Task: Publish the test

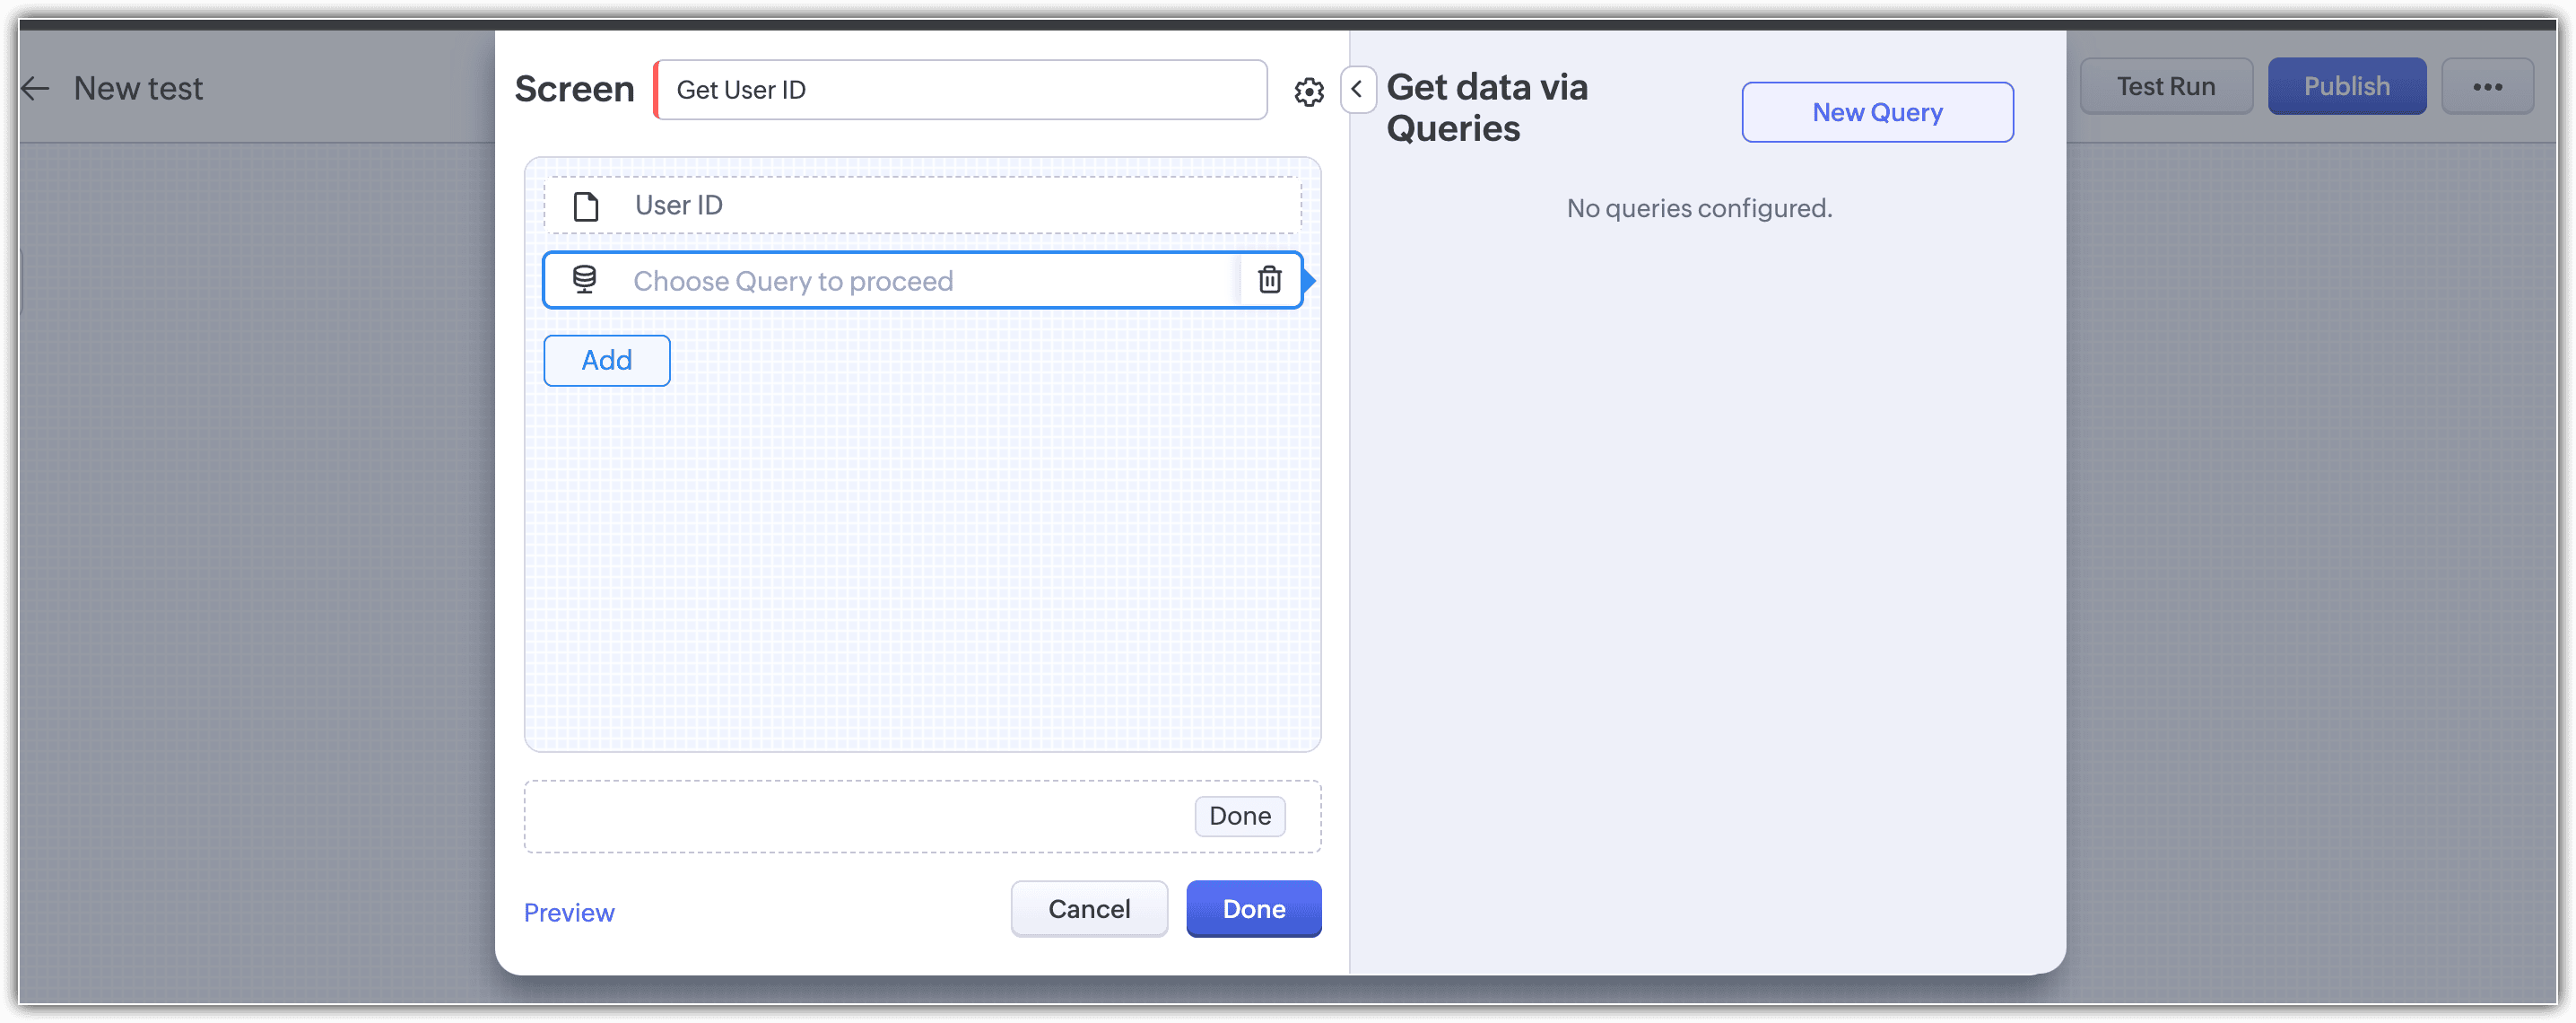Action: click(x=2346, y=87)
